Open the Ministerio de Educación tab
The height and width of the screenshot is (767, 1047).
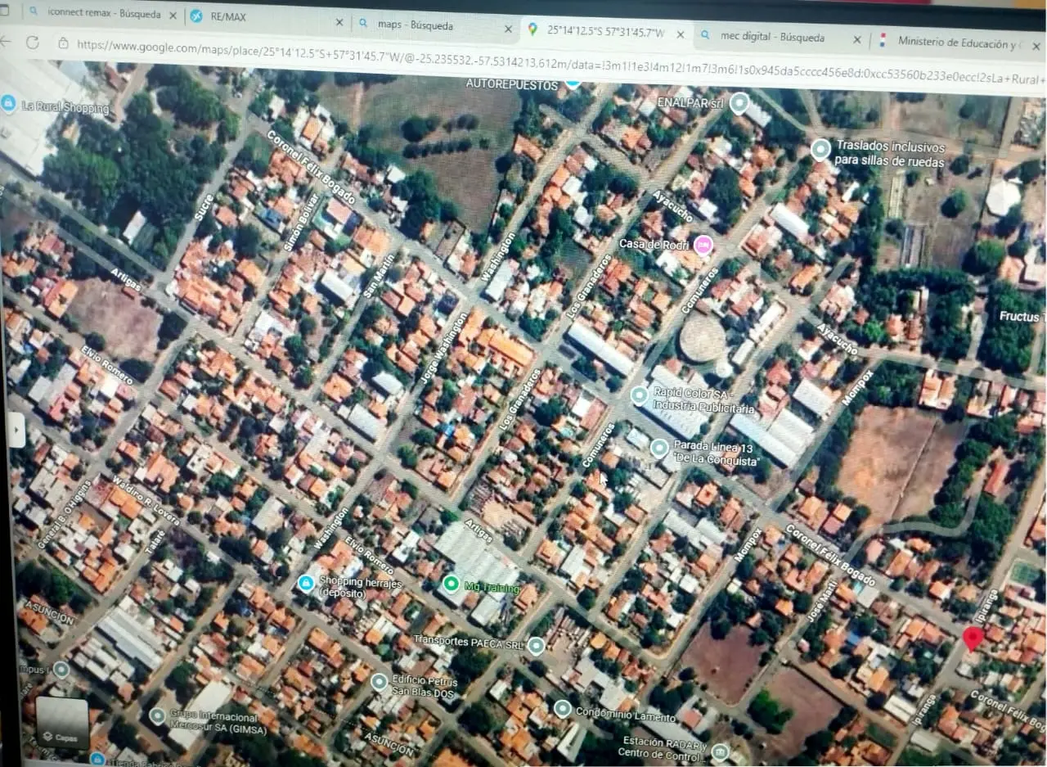[957, 41]
